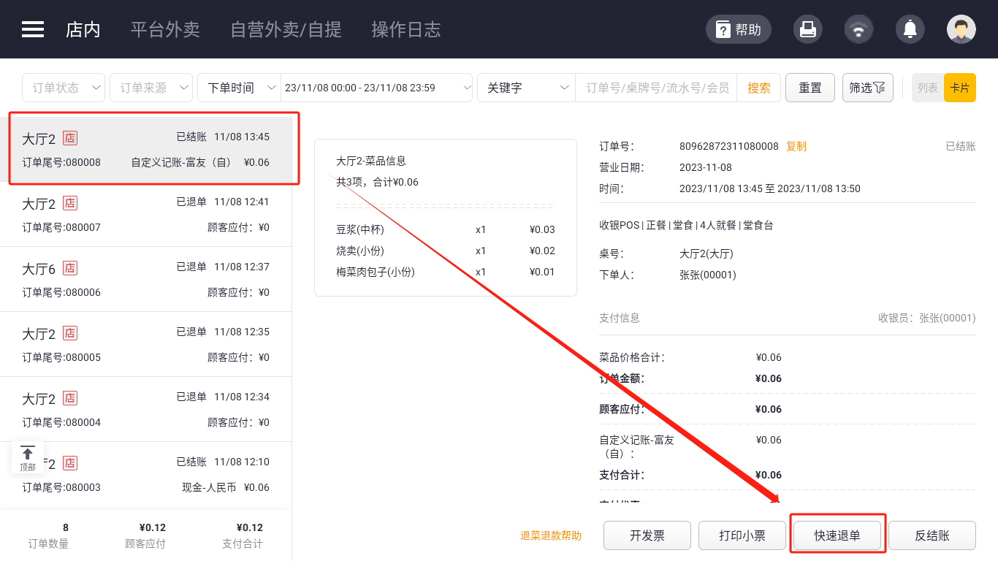Switch to 卡片 card view

pos(959,88)
